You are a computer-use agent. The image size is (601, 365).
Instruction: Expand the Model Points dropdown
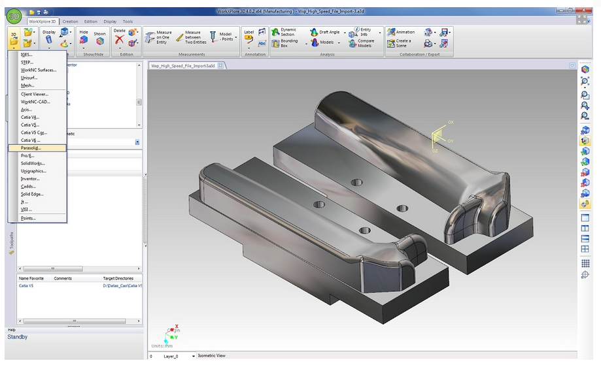point(236,37)
